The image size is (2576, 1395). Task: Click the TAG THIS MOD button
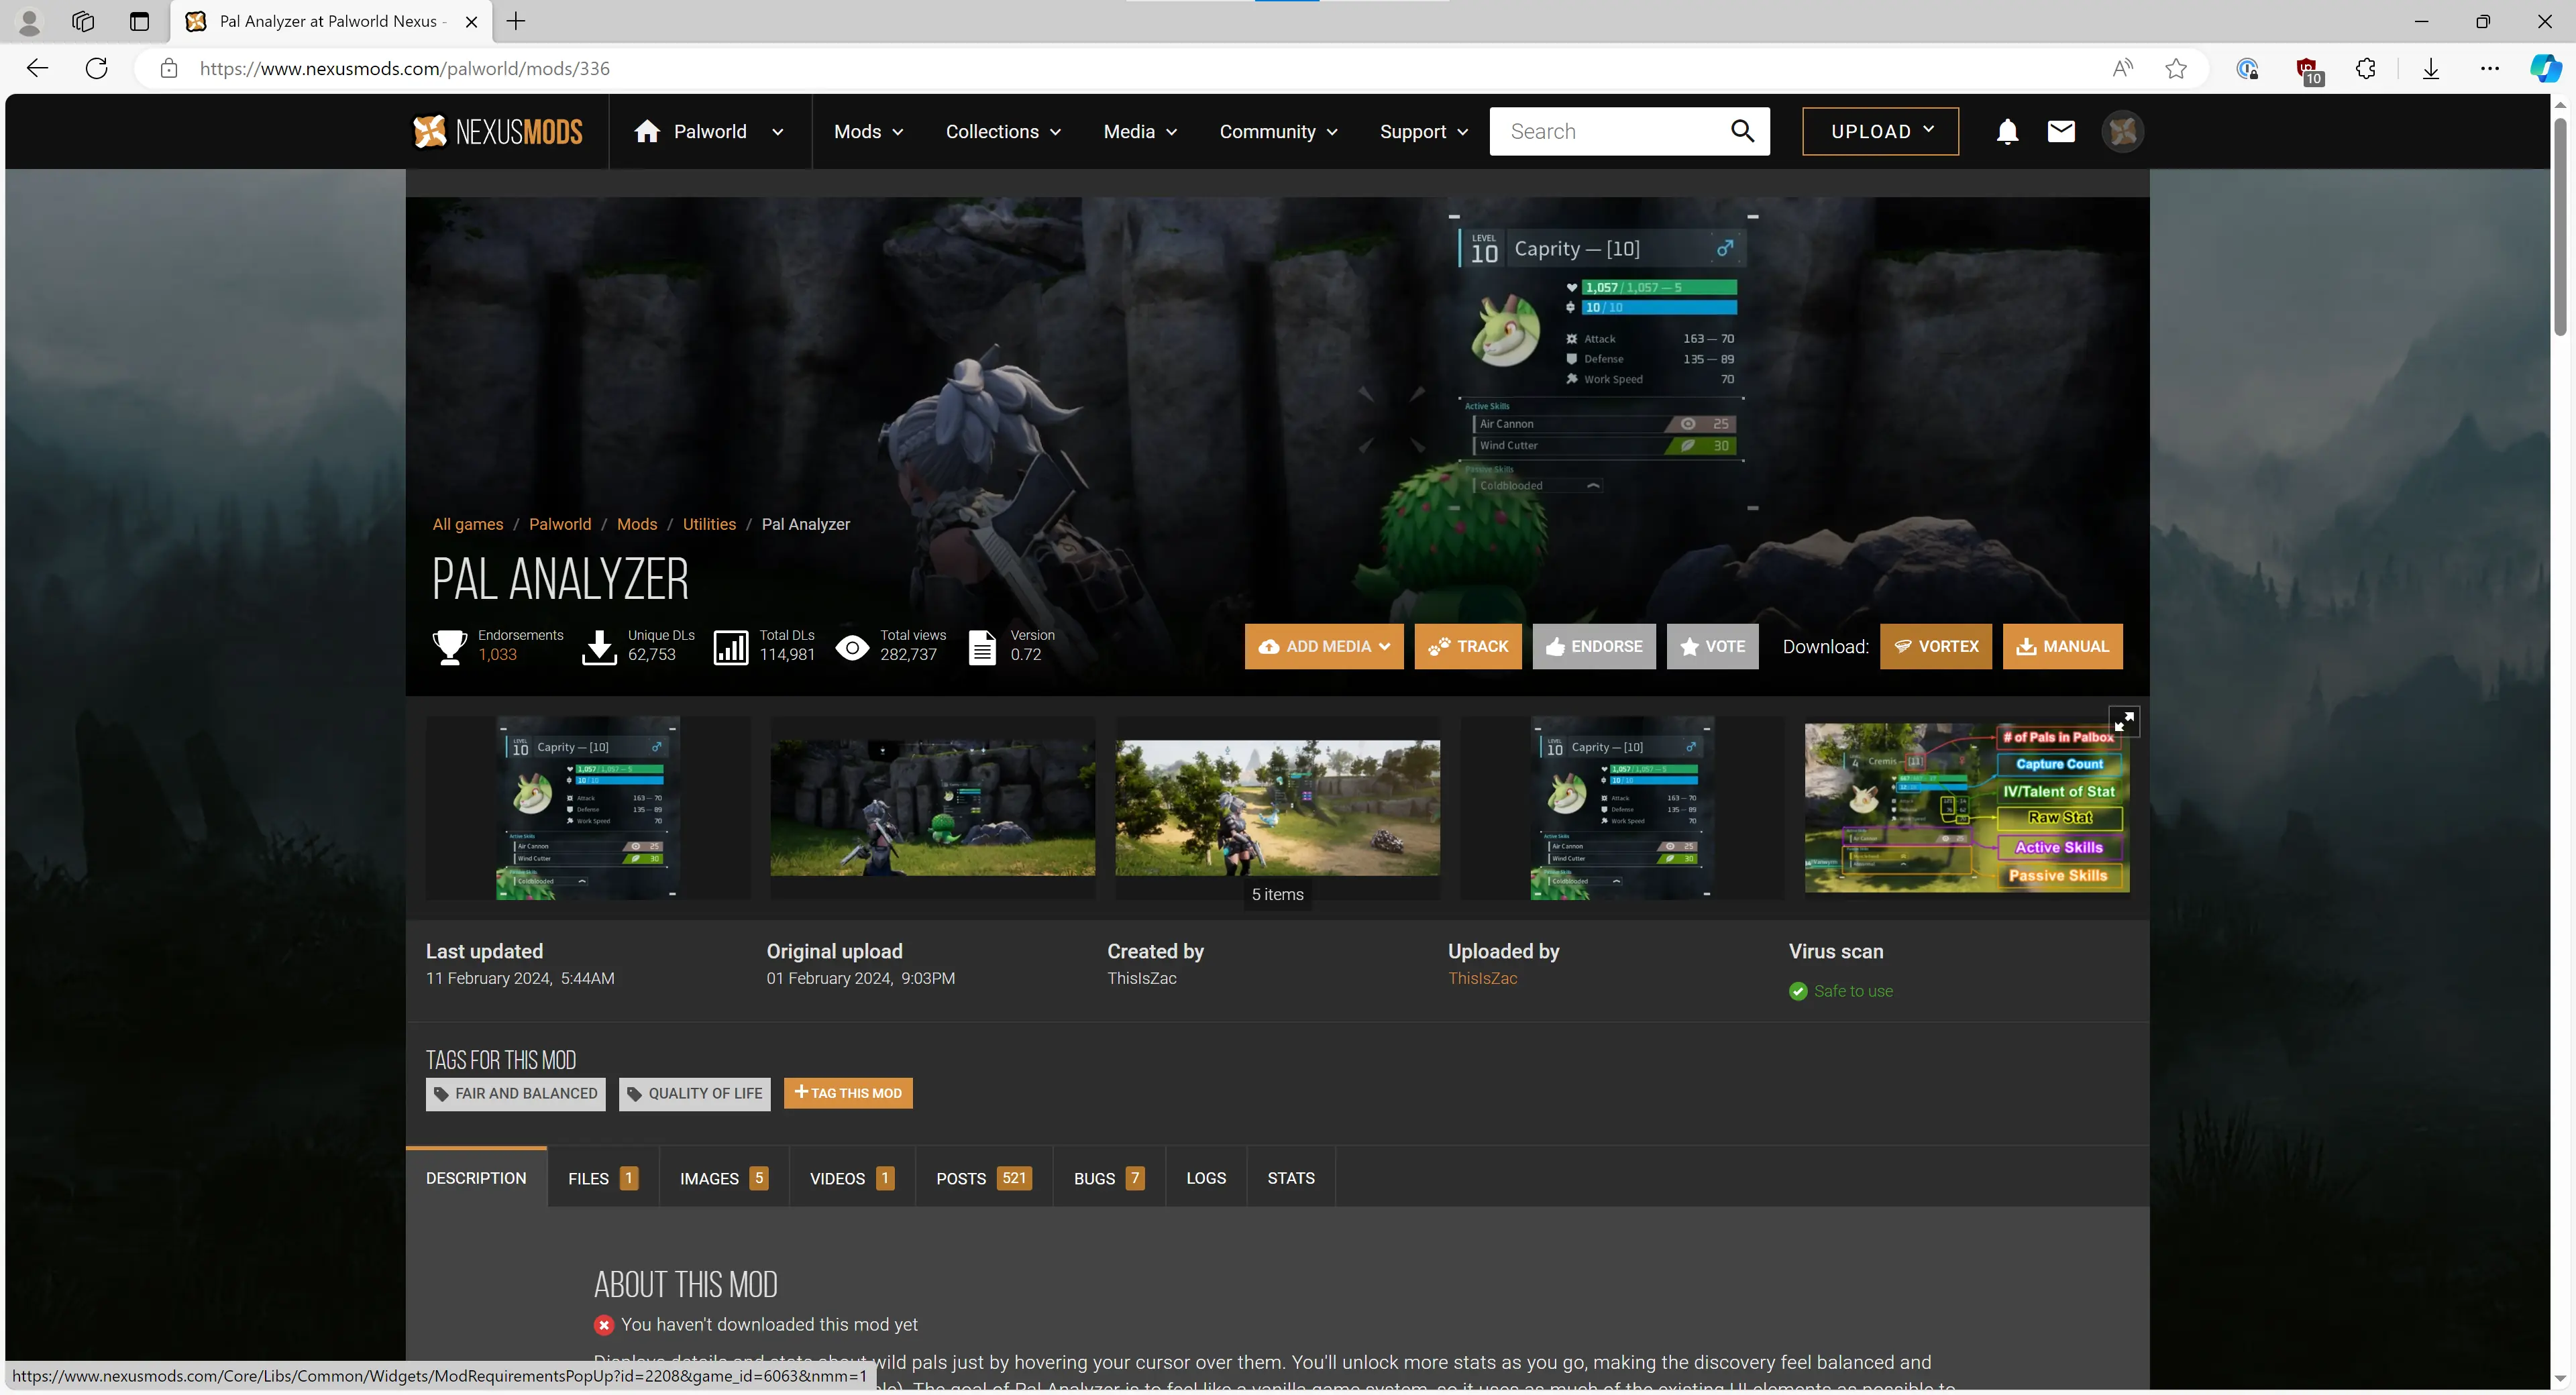(x=848, y=1093)
